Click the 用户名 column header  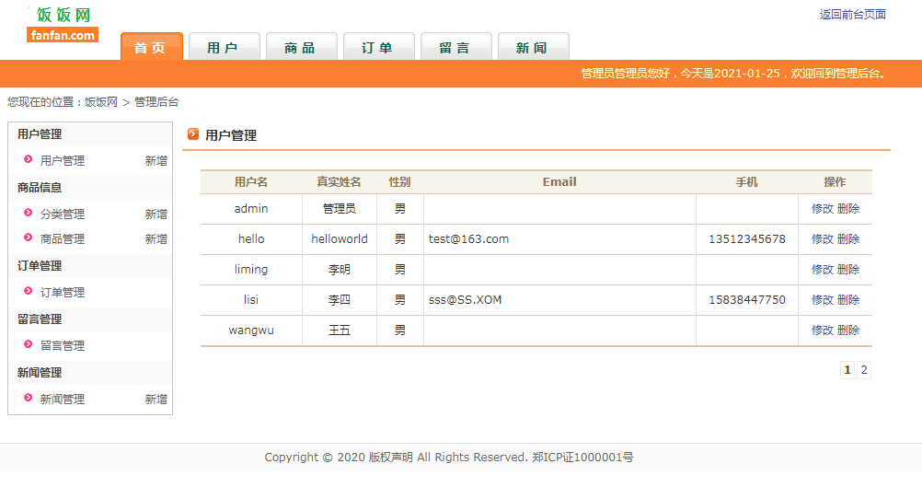(251, 182)
